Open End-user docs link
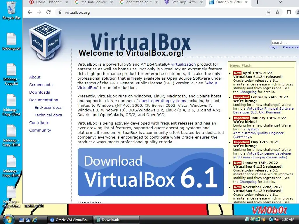The image size is (299, 224). (x=48, y=108)
